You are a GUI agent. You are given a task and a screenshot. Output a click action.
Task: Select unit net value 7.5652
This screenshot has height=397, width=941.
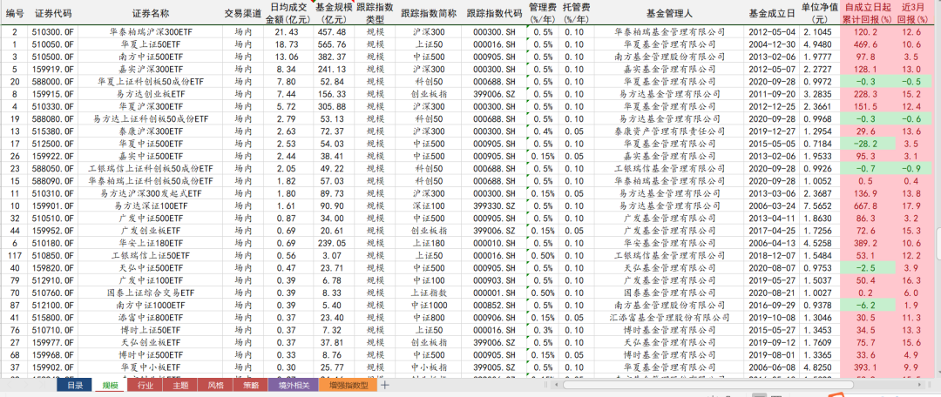click(819, 205)
